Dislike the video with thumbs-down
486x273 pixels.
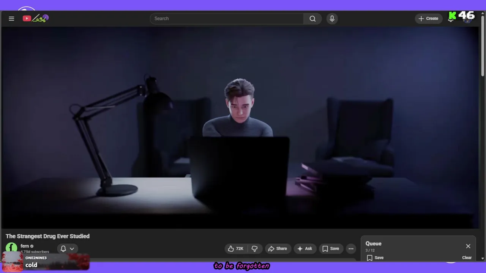pos(254,249)
